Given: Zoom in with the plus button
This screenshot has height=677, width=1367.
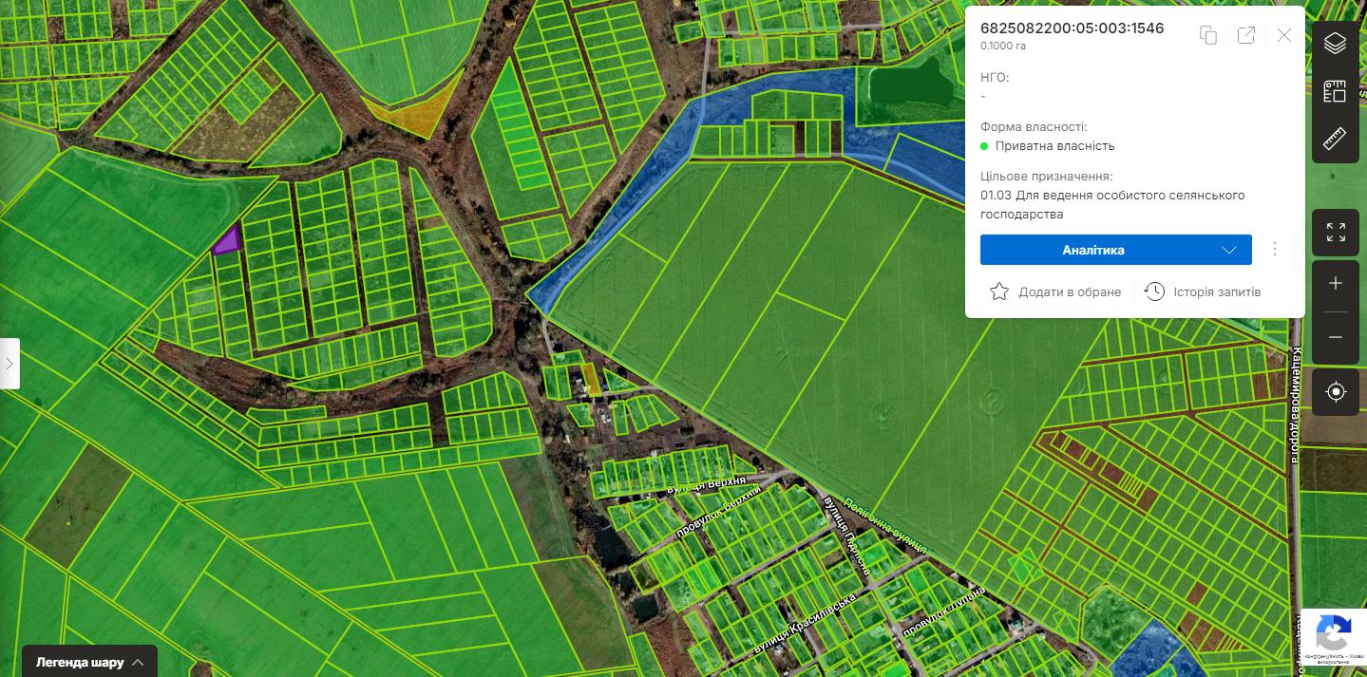Looking at the screenshot, I should coord(1335,284).
